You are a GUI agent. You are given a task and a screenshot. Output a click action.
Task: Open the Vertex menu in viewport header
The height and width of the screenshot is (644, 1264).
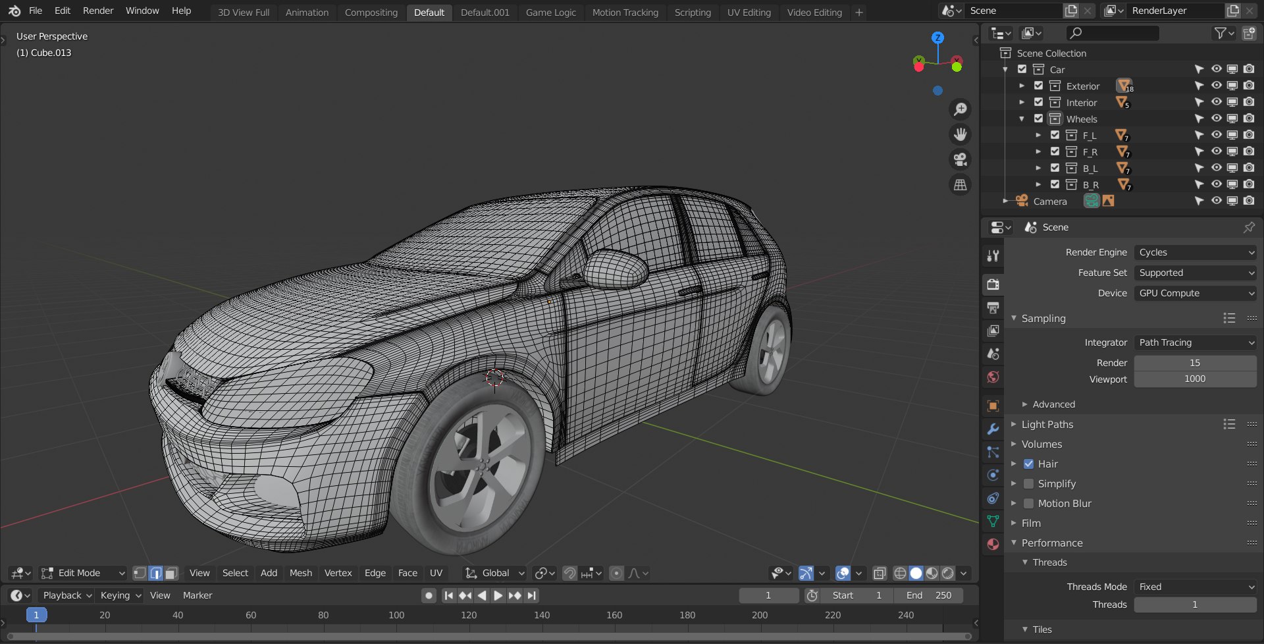[x=338, y=573]
